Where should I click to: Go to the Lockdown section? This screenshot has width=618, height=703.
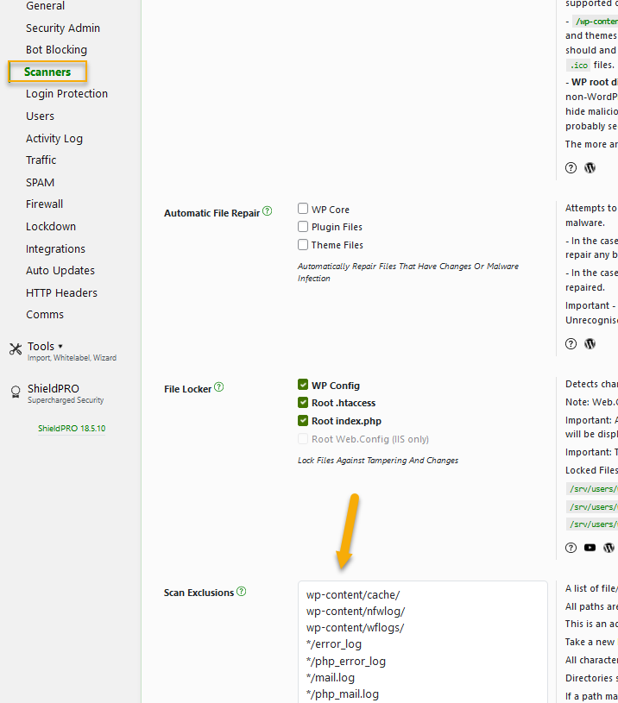51,226
